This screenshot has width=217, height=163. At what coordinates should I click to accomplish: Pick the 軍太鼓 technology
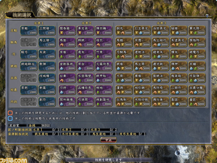[x=197, y=30]
